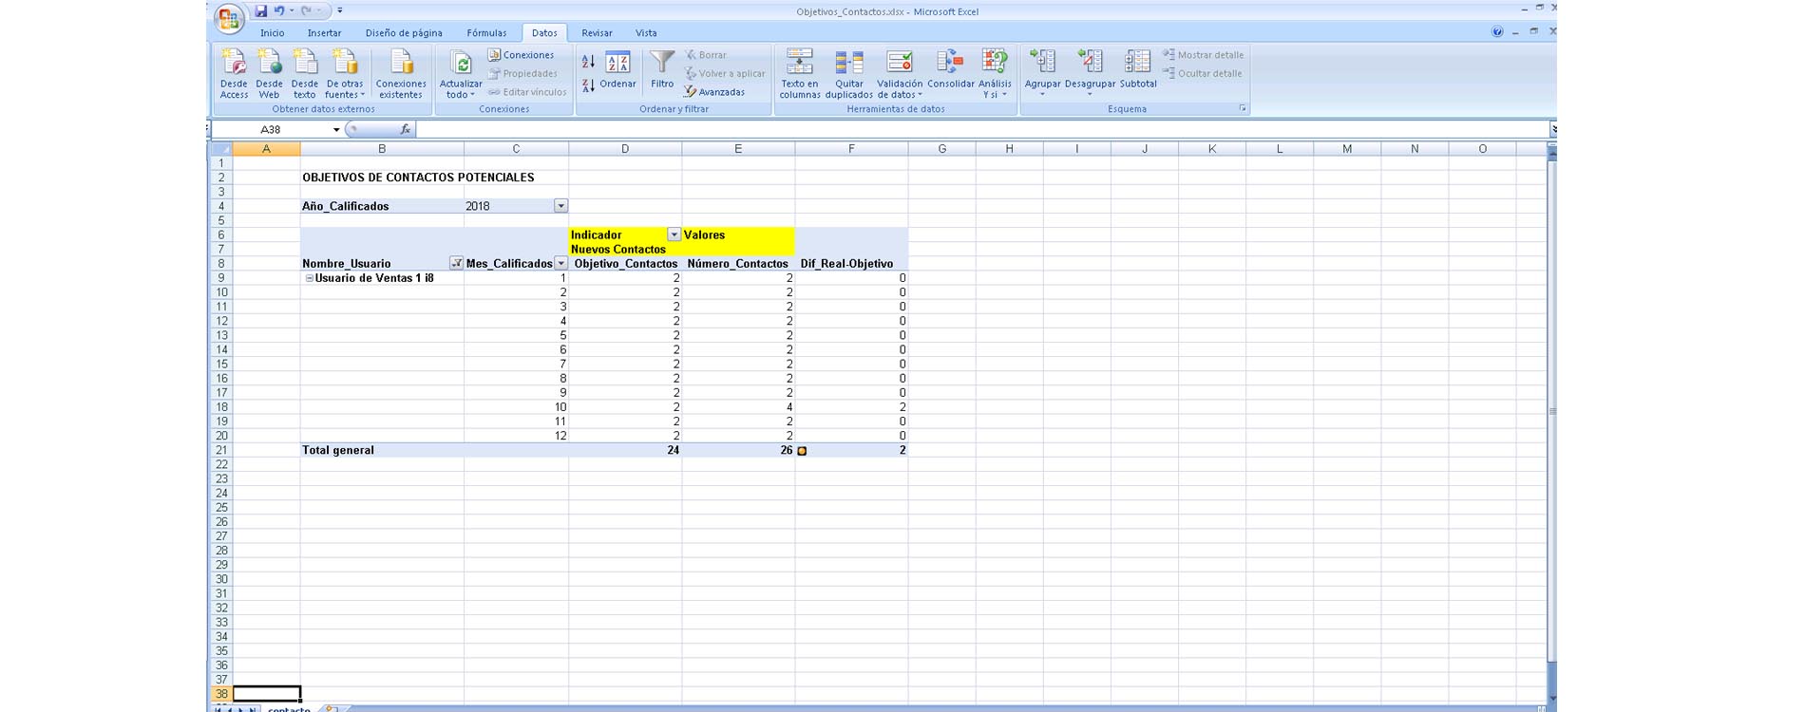Click the sort A to Z icon
This screenshot has height=712, width=1805.
(x=588, y=62)
